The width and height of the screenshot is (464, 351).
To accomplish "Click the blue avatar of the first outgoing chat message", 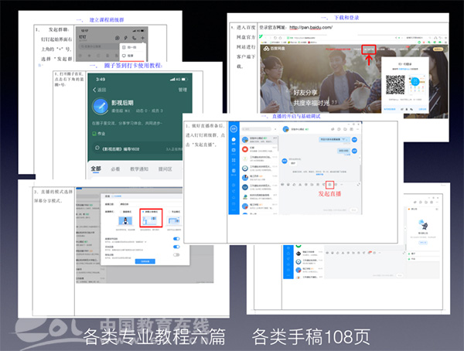I will (x=354, y=139).
